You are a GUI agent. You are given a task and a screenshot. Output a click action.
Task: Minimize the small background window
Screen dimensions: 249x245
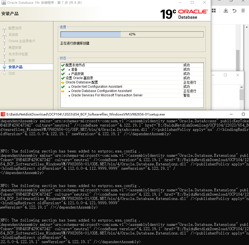pos(213,75)
